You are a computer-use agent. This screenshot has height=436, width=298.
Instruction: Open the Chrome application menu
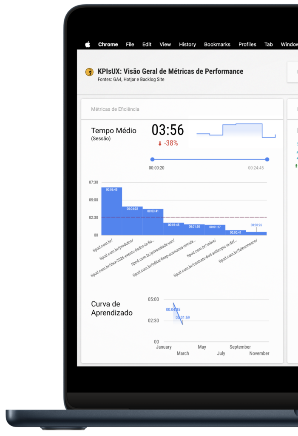click(x=108, y=44)
